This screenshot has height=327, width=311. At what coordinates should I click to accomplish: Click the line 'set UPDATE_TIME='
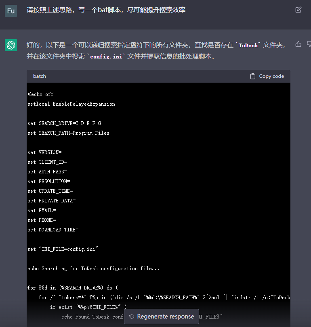click(x=50, y=191)
